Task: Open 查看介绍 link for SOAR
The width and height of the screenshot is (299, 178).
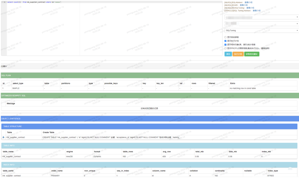Action: [x=244, y=5]
